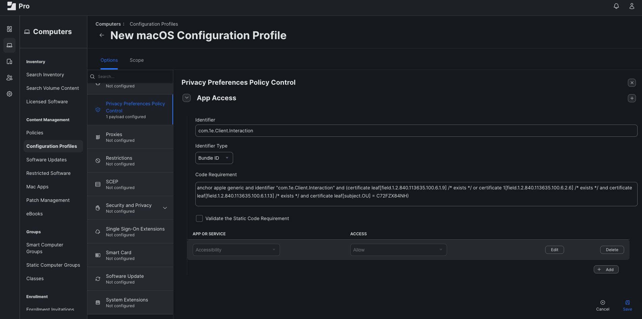Remove the Privacy Preferences Policy Control payload
The width and height of the screenshot is (642, 319).
tap(632, 83)
